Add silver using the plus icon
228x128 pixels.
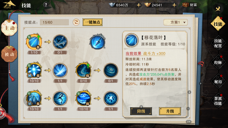[139, 5]
